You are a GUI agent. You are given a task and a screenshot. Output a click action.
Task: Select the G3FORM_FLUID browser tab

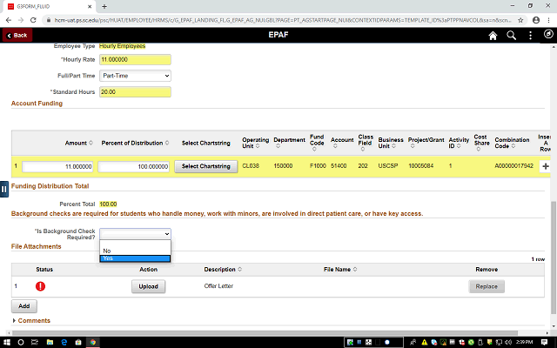(50, 6)
